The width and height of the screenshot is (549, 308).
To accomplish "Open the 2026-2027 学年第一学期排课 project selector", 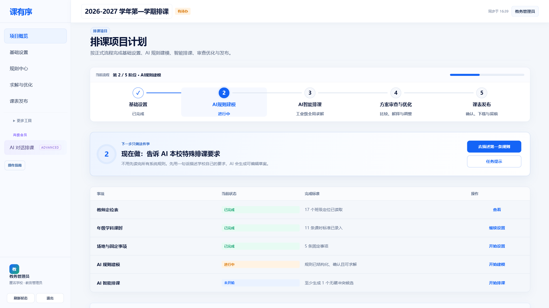I will (x=127, y=11).
